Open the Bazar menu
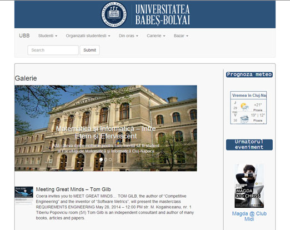The image size is (290, 230). pos(181,36)
